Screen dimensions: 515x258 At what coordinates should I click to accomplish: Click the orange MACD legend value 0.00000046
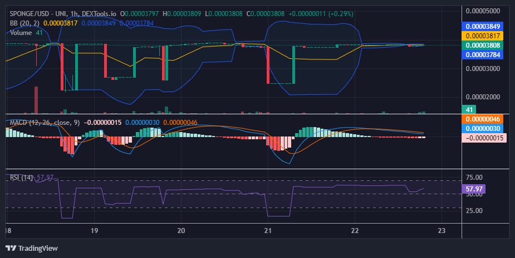coord(180,123)
